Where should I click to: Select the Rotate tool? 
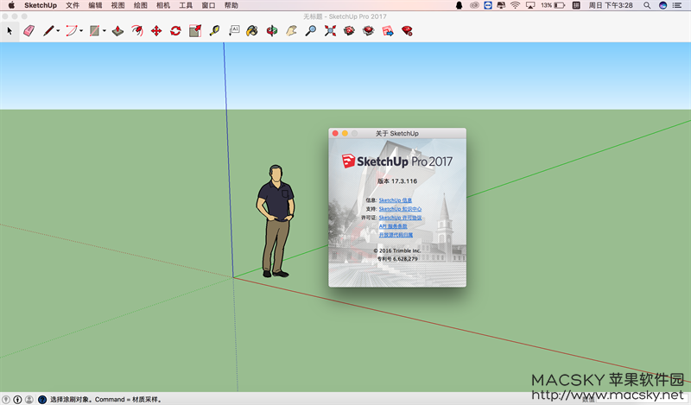(176, 31)
